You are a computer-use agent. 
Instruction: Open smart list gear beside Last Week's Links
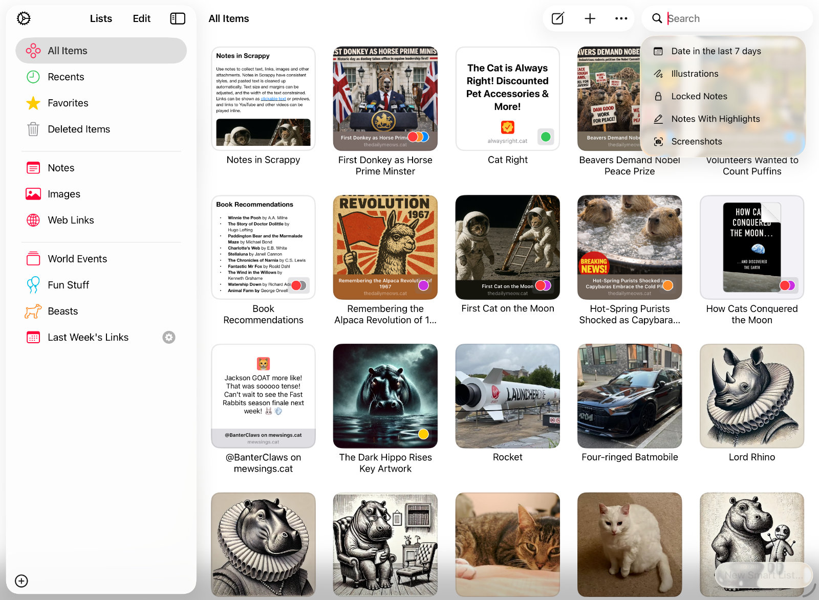point(168,337)
